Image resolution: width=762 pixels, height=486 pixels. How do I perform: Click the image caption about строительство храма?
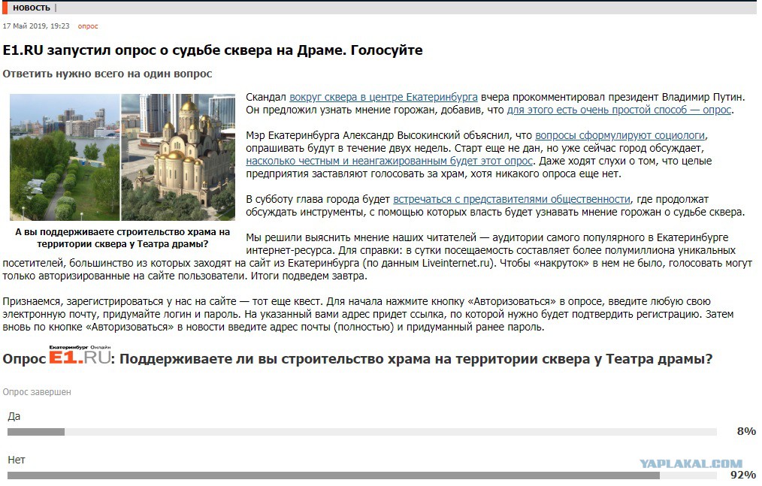(122, 238)
